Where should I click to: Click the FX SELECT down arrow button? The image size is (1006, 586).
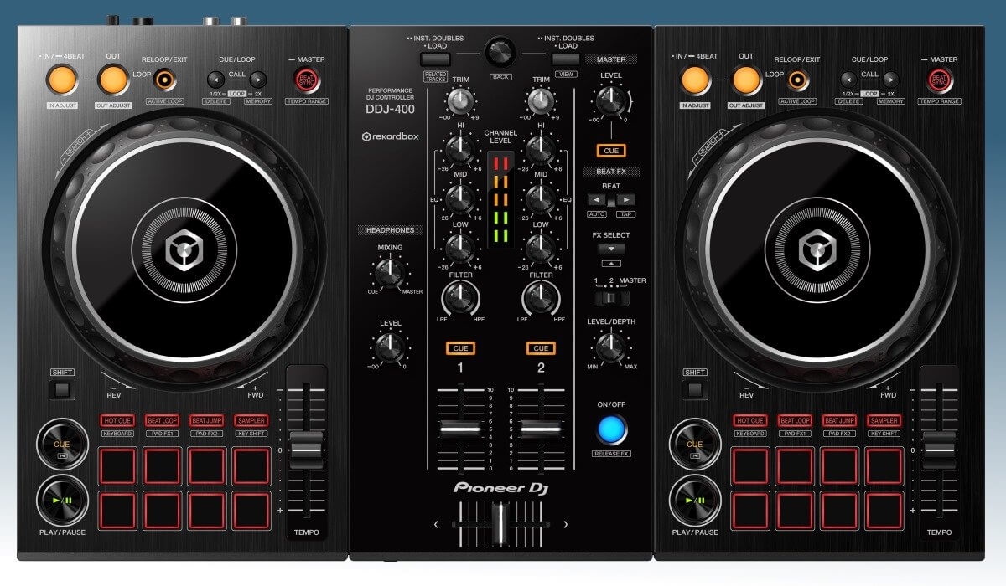tap(611, 249)
